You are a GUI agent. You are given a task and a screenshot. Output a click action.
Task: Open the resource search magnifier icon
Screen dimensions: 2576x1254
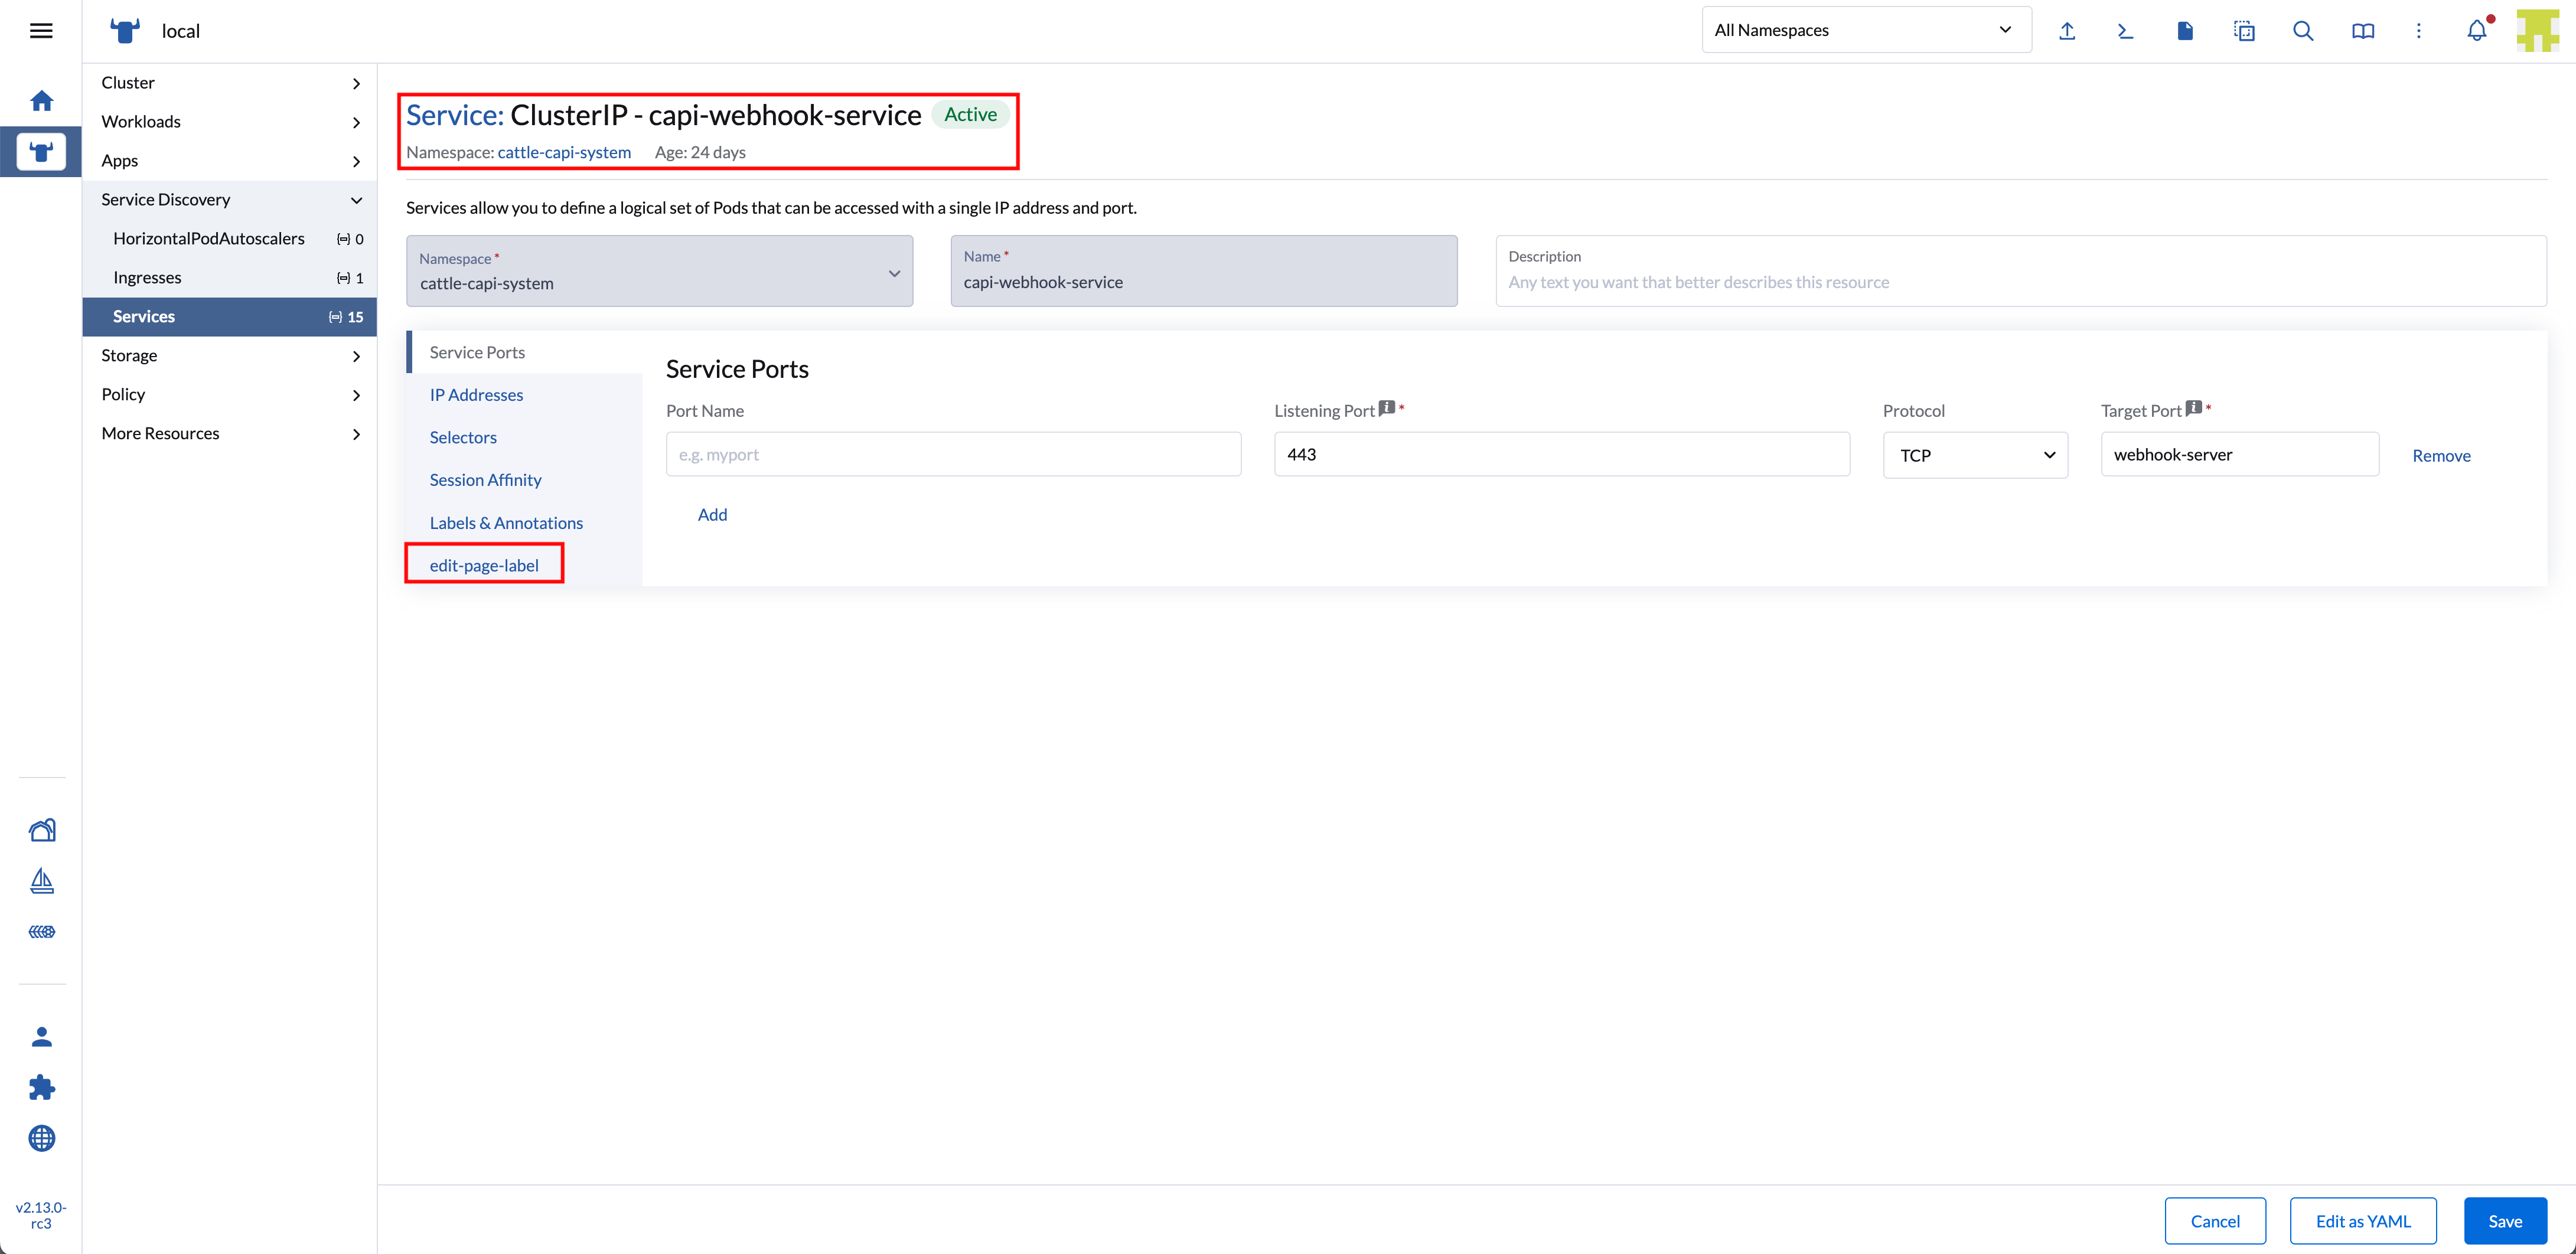click(2302, 31)
